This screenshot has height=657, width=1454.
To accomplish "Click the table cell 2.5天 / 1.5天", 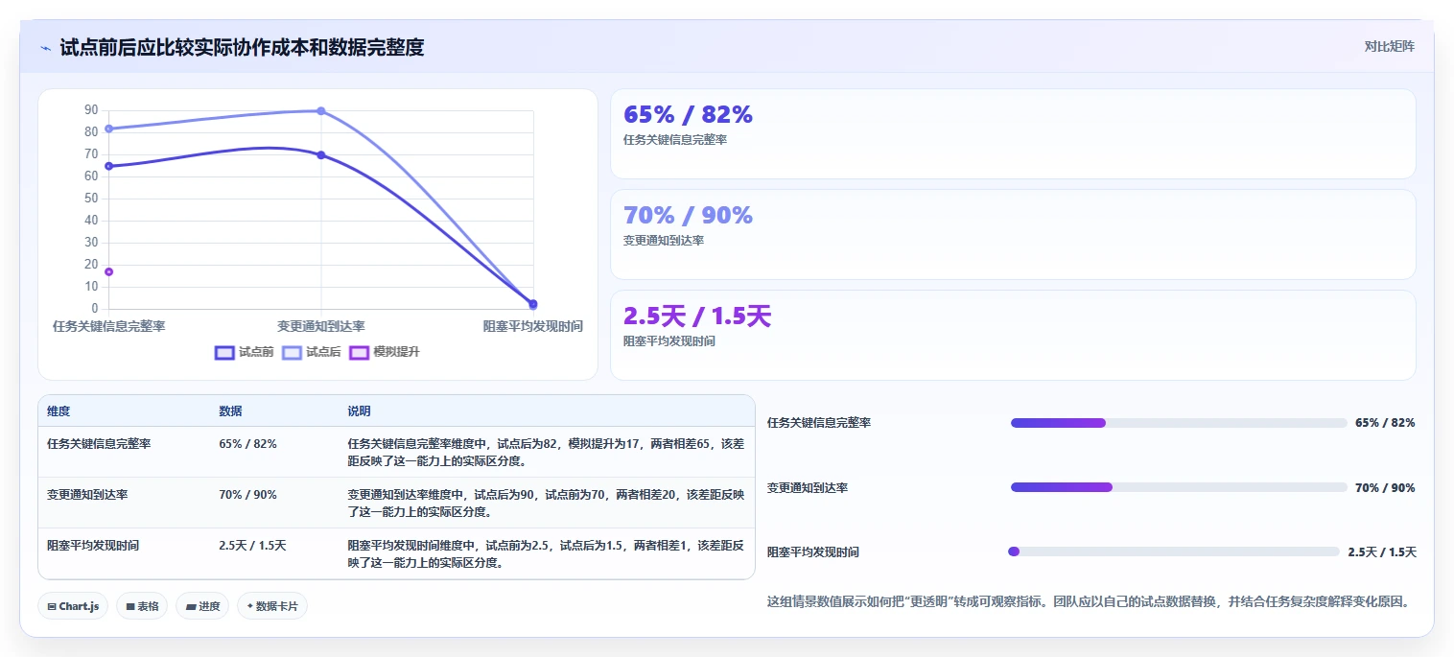I will (x=252, y=546).
